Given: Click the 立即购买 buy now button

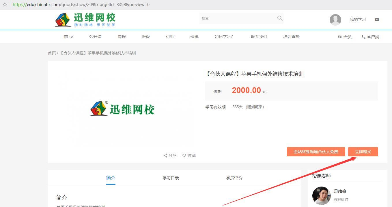Looking at the screenshot, I should 363,152.
